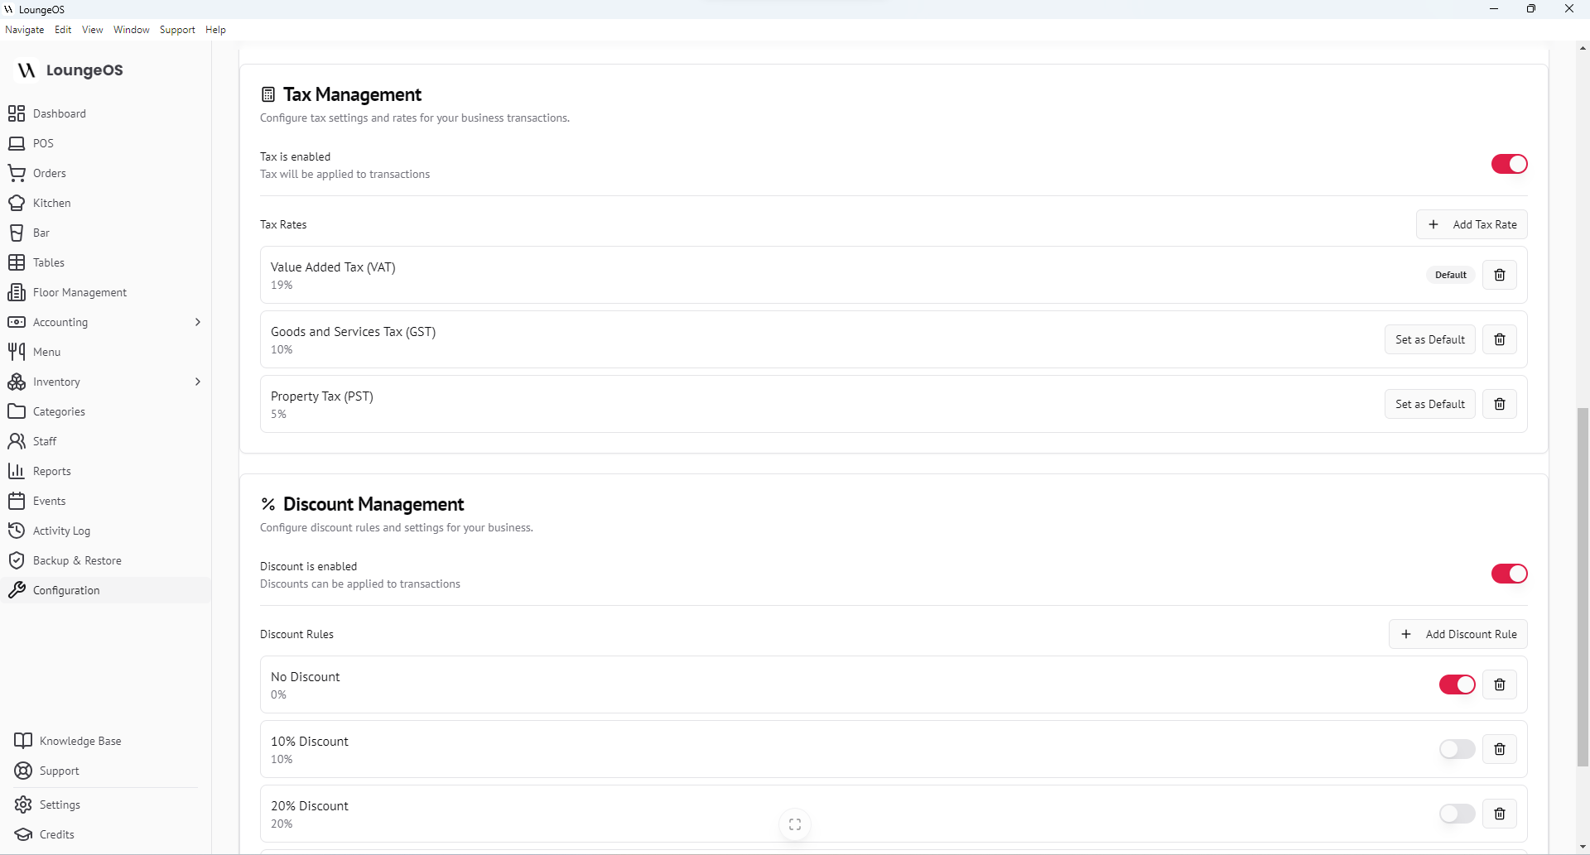Disable the Tax is enabled switch
This screenshot has height=855, width=1590.
click(x=1509, y=164)
